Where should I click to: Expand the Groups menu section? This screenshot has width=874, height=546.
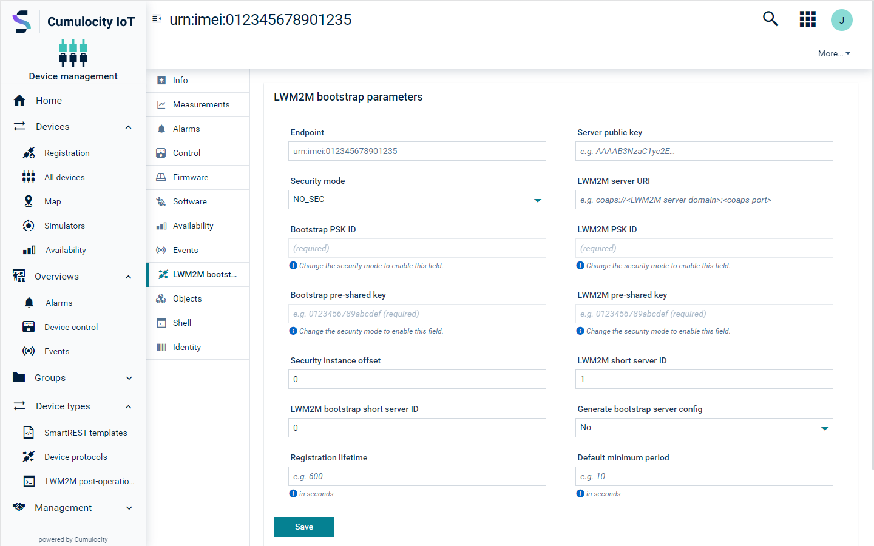pos(129,378)
